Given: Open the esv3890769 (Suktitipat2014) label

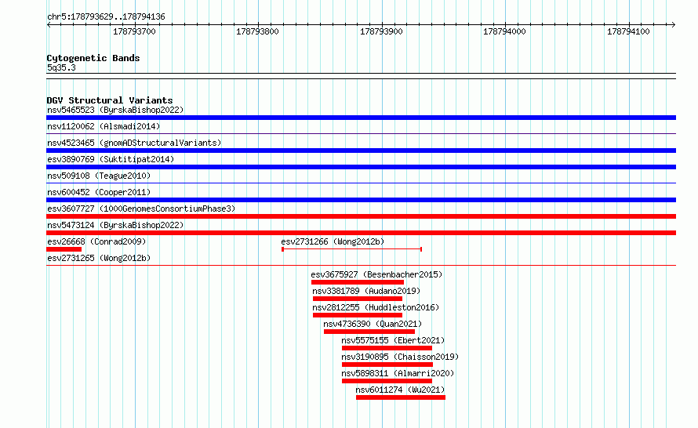Looking at the screenshot, I should (x=111, y=159).
